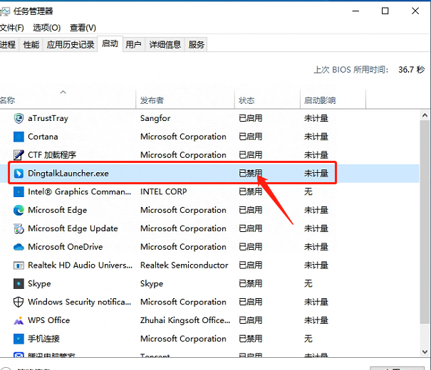The width and height of the screenshot is (431, 370).
Task: Click the 36.7 秒 BIOS time value
Action: (x=412, y=70)
